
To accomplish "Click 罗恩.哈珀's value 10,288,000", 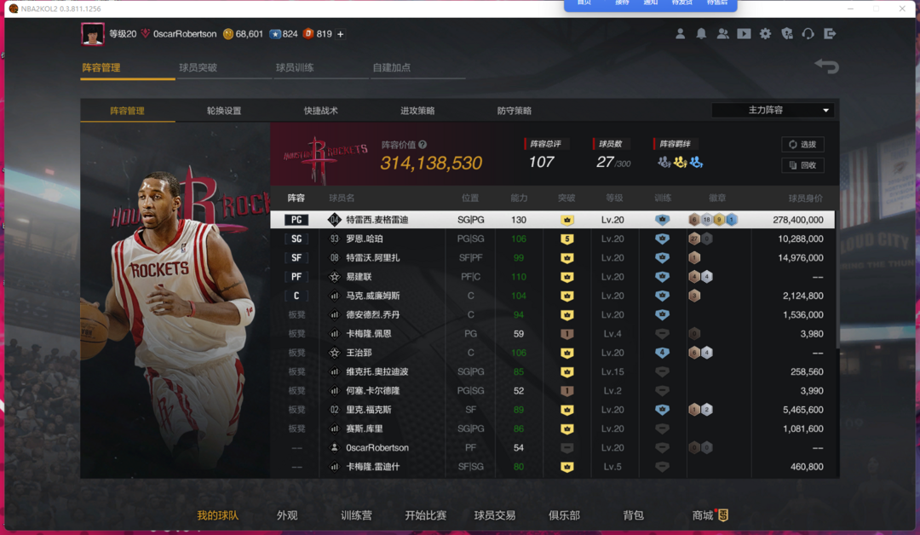I will coord(800,239).
